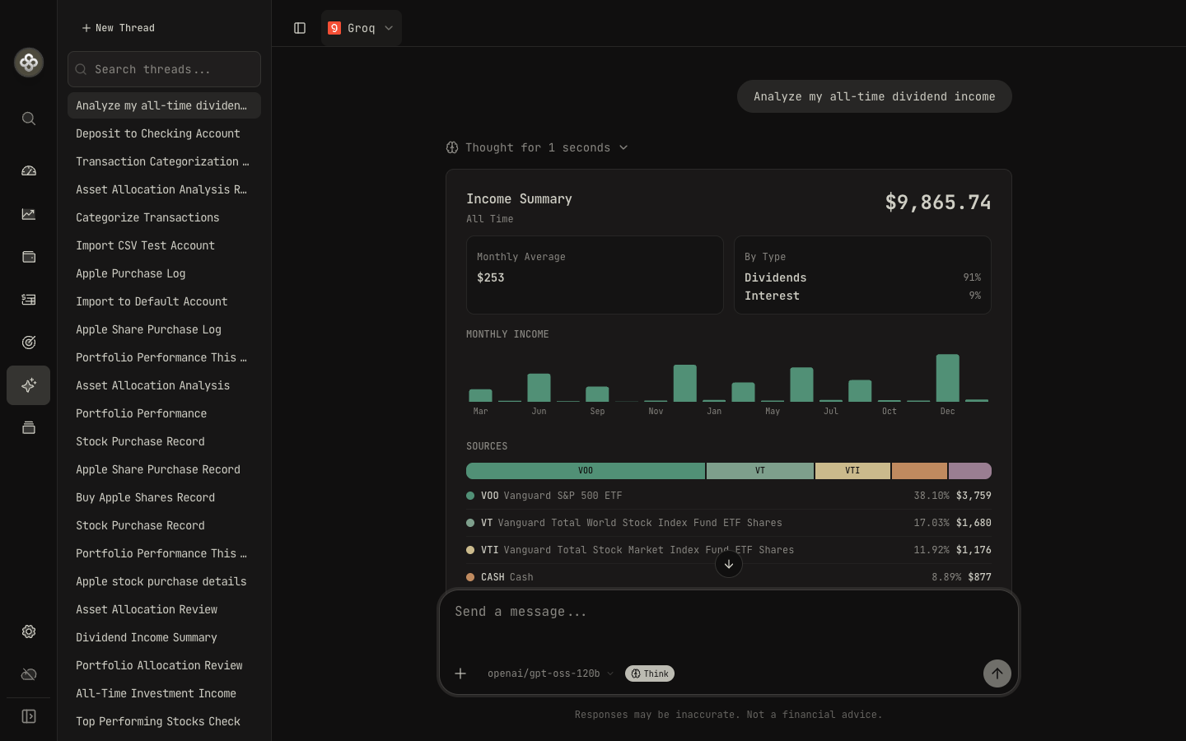Open the search icon in left sidebar
The width and height of the screenshot is (1186, 741).
pyautogui.click(x=29, y=119)
